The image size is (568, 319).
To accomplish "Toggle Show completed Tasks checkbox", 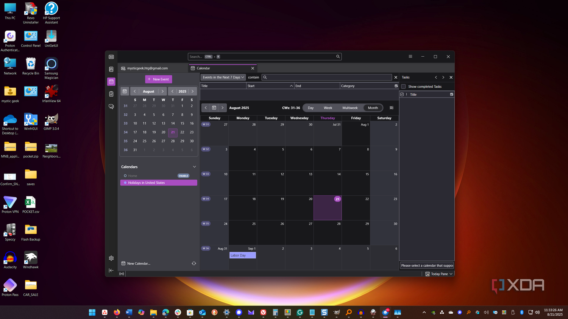I will pos(404,87).
